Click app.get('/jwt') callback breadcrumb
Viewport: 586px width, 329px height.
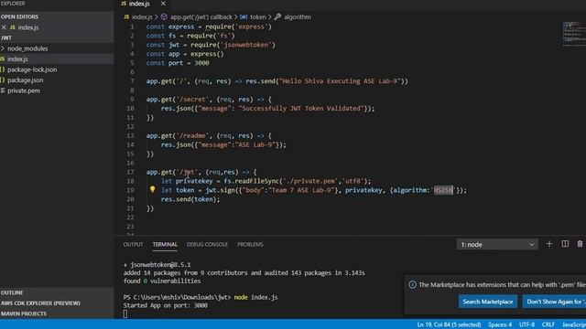click(x=201, y=17)
